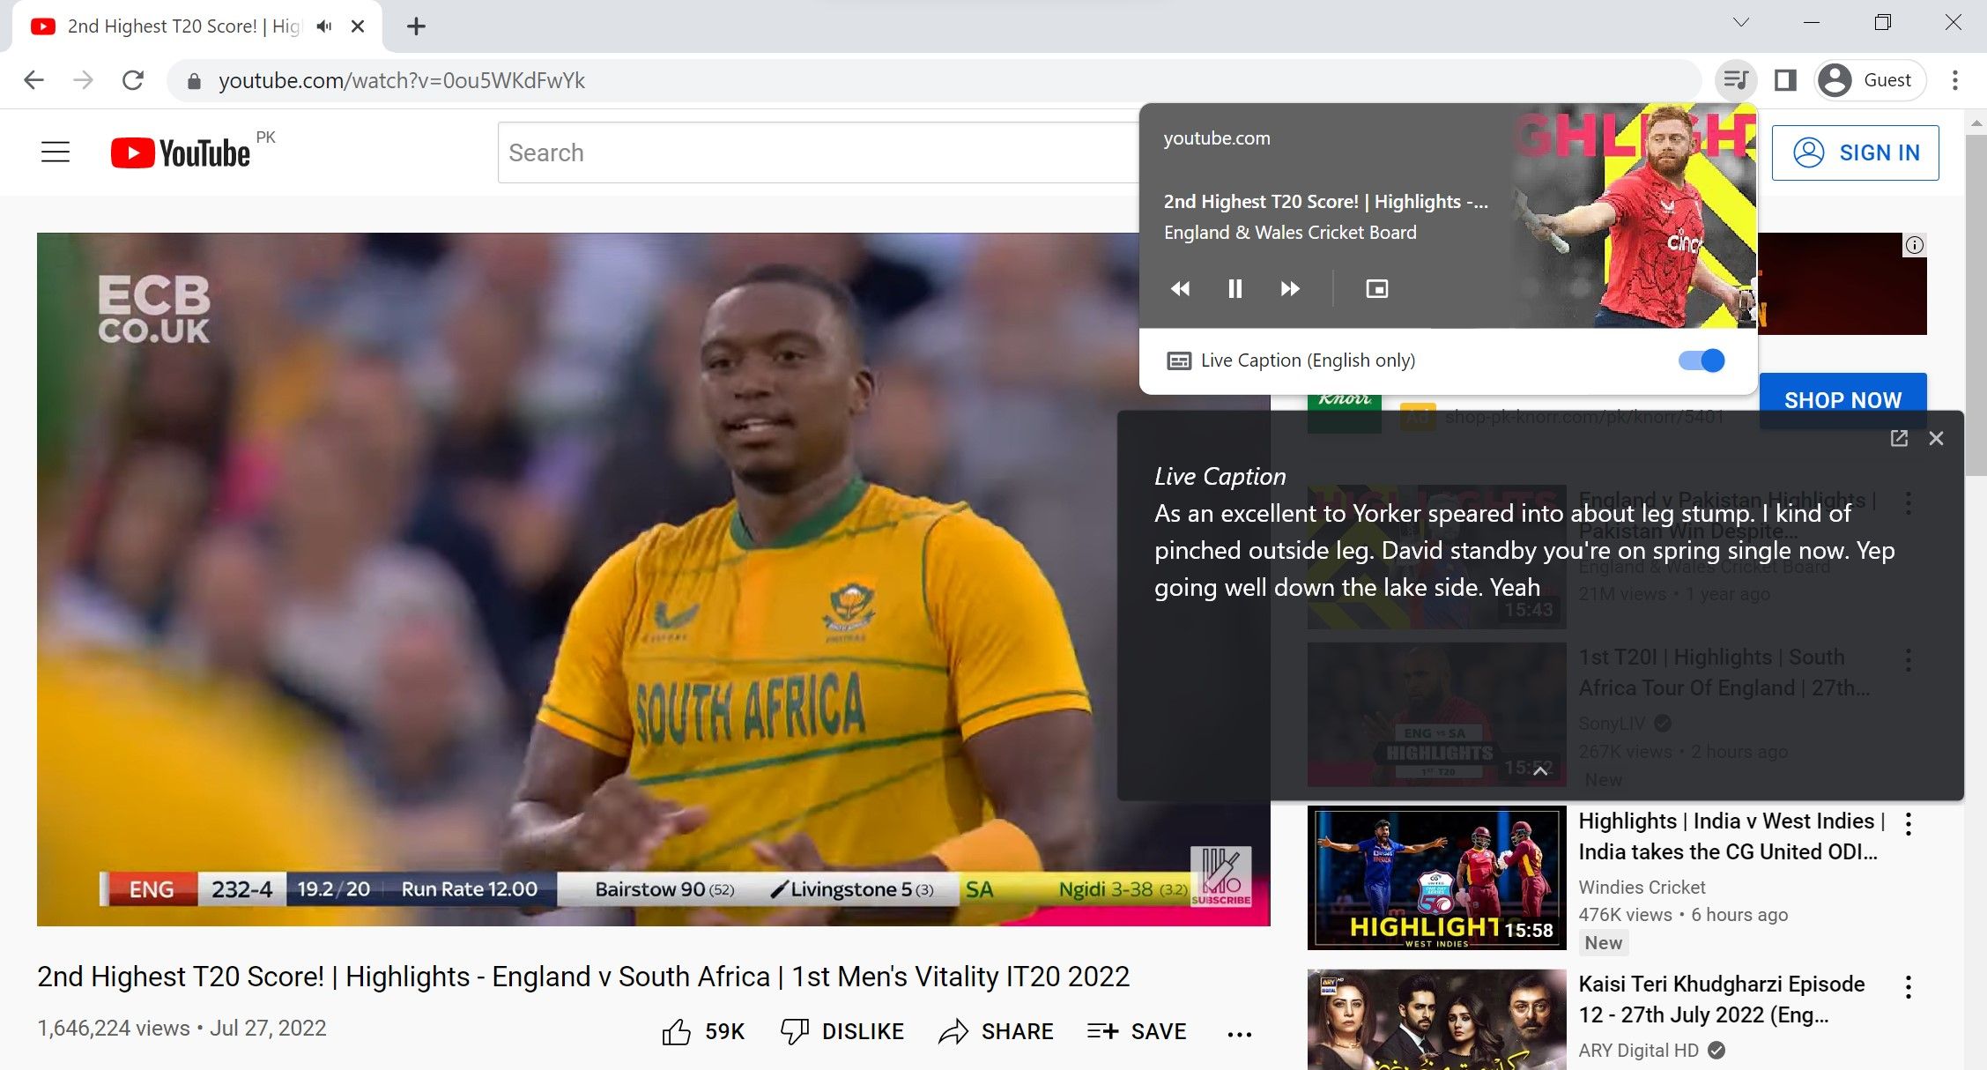Open Kaisi Teri Khudgharzi Episode thumbnail
Image resolution: width=1987 pixels, height=1070 pixels.
pyautogui.click(x=1436, y=1020)
